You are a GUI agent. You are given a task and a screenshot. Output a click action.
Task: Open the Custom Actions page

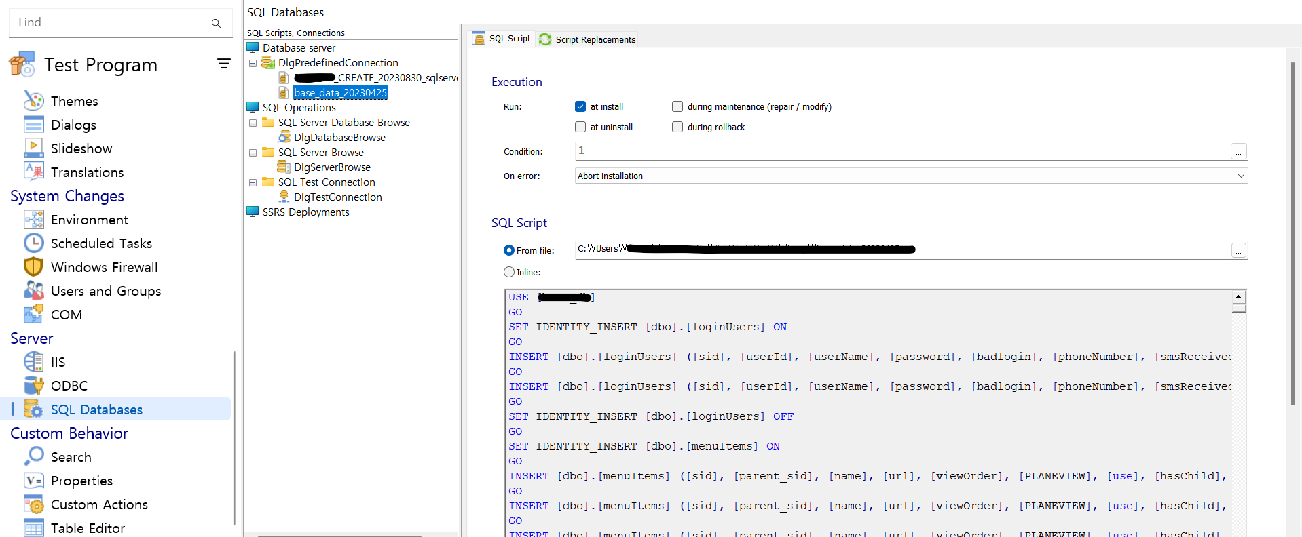click(99, 504)
